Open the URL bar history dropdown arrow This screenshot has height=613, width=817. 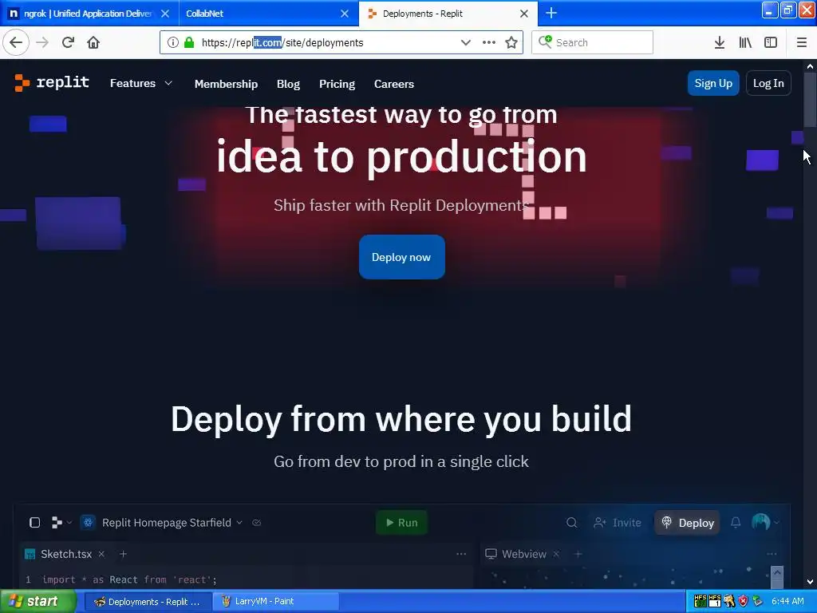click(466, 42)
